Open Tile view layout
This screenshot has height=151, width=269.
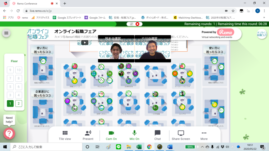point(65,135)
